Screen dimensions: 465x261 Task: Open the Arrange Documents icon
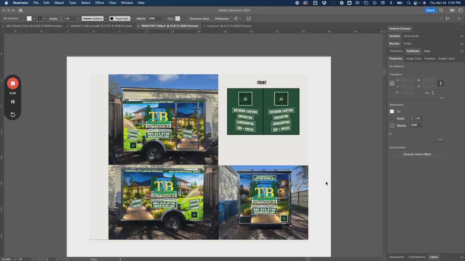click(452, 11)
